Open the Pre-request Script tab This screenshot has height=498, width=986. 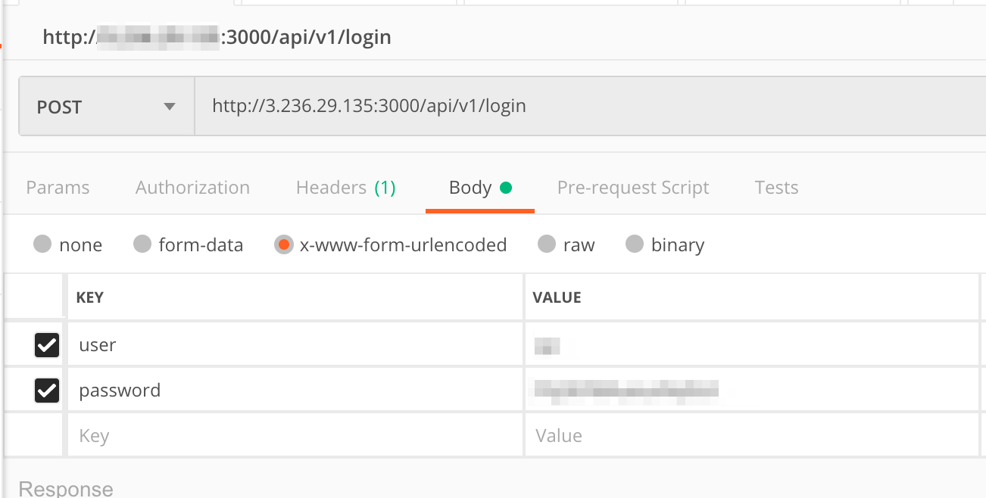pyautogui.click(x=633, y=188)
